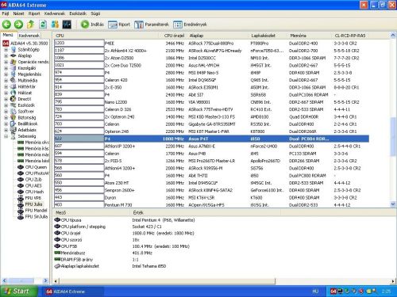Screen dimensions: 397x297
Task: Click the AIDA64 Extreme taskbar button
Action: 73,291
